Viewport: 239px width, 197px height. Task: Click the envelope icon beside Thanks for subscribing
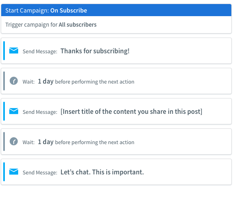[14, 50]
